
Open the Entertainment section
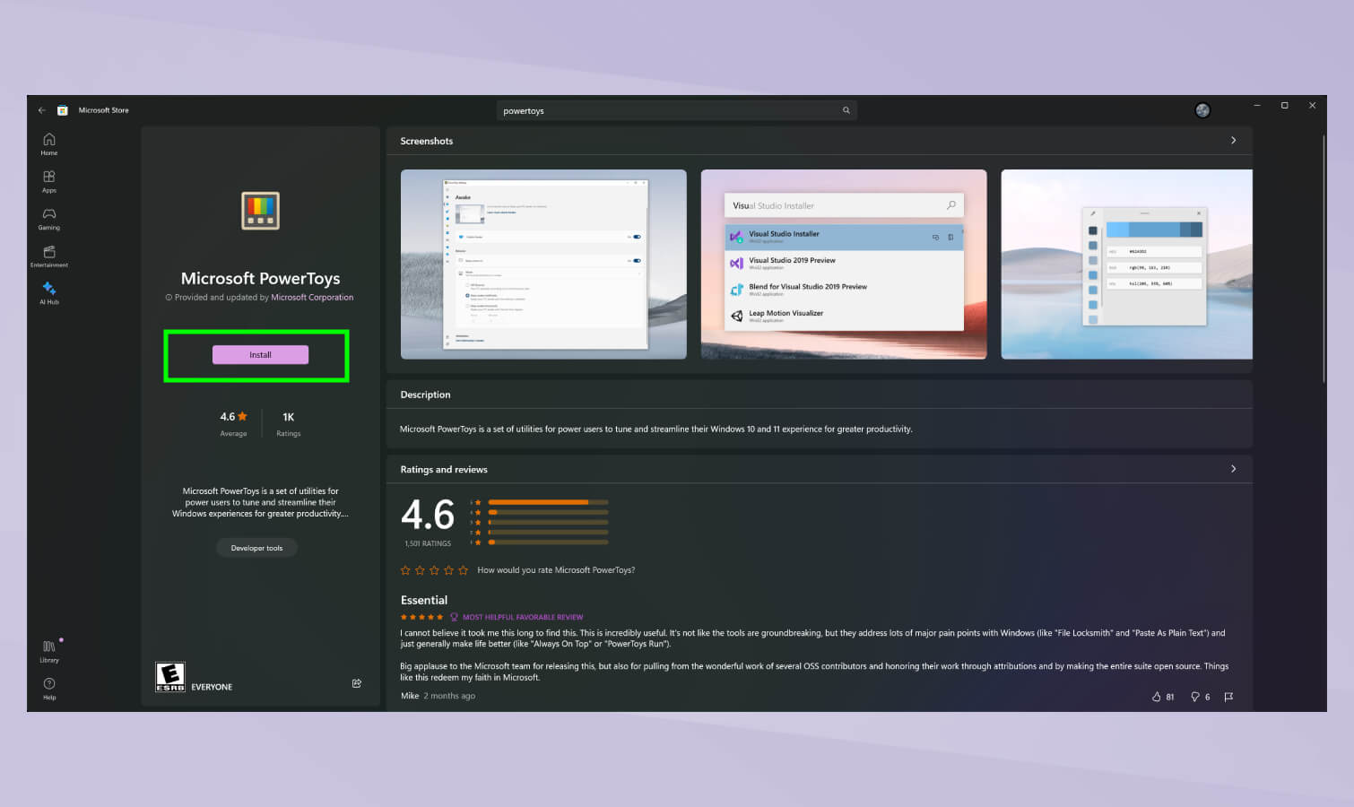[x=49, y=256]
